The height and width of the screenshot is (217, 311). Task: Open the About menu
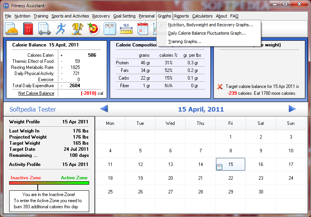coord(221,16)
